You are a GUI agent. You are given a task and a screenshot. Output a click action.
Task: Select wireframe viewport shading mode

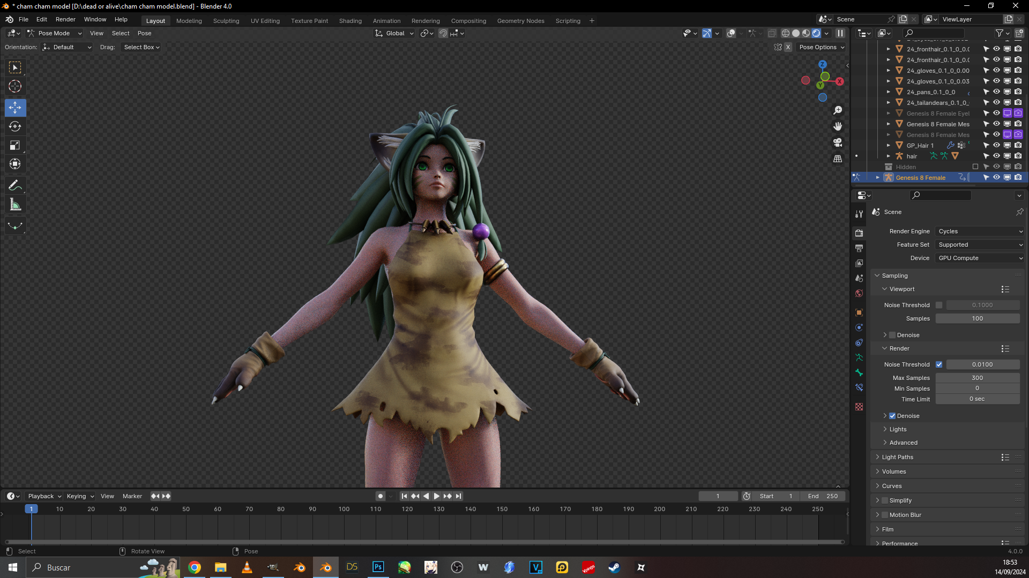[786, 33]
